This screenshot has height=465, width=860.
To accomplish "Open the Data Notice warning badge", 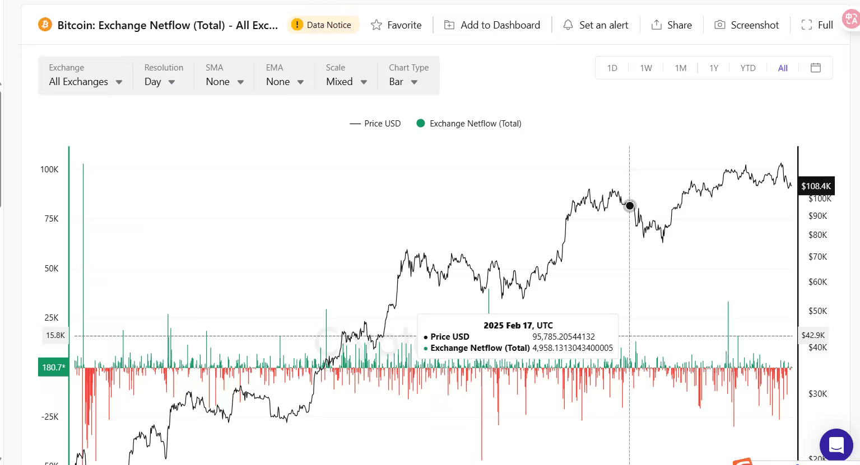I will 323,25.
